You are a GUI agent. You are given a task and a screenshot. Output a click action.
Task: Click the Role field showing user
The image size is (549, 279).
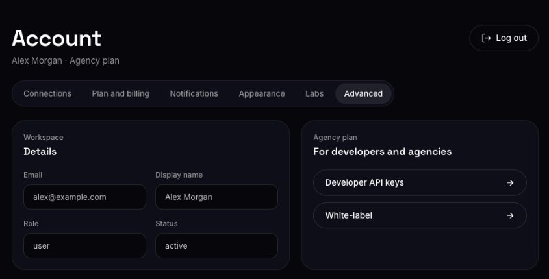pos(84,246)
